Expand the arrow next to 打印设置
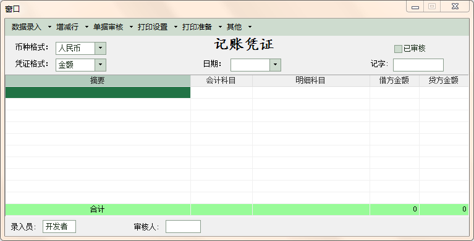The width and height of the screenshot is (474, 241). click(176, 27)
